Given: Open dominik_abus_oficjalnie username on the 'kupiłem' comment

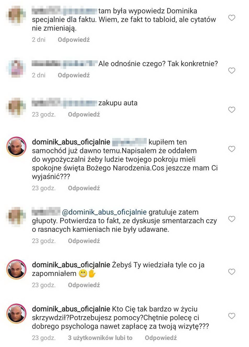Looking at the screenshot, I should (x=71, y=142).
